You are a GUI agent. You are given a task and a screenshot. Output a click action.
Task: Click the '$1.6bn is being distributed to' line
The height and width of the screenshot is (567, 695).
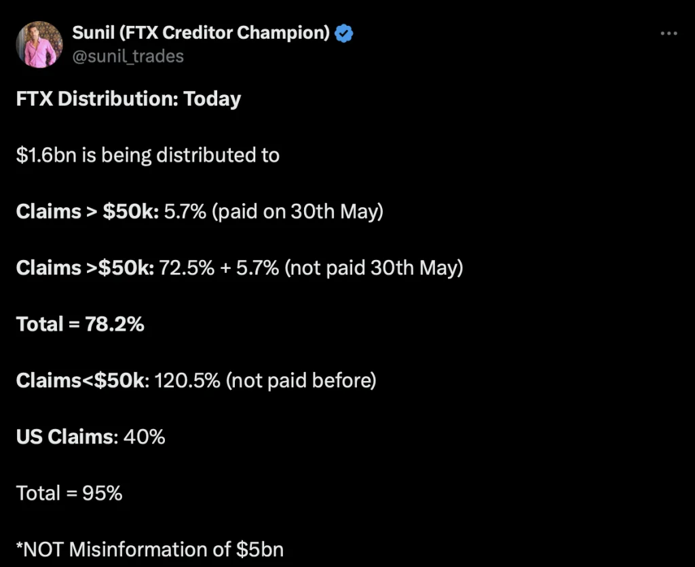pyautogui.click(x=147, y=156)
